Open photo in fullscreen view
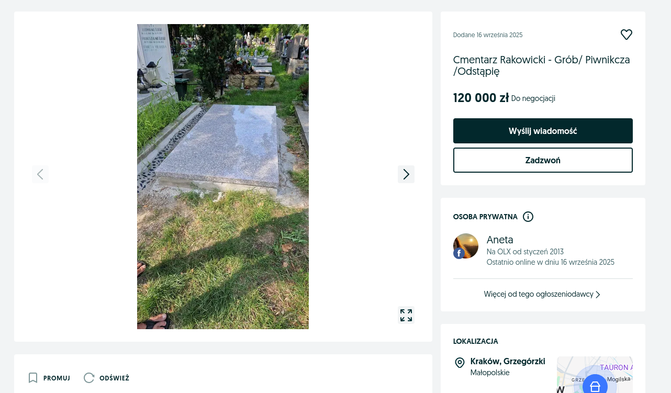The height and width of the screenshot is (393, 671). pyautogui.click(x=406, y=315)
